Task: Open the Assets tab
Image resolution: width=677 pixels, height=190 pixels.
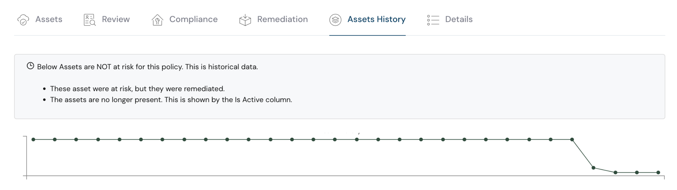Action: [49, 19]
